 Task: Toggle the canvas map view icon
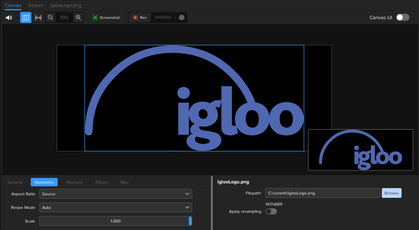tap(26, 17)
